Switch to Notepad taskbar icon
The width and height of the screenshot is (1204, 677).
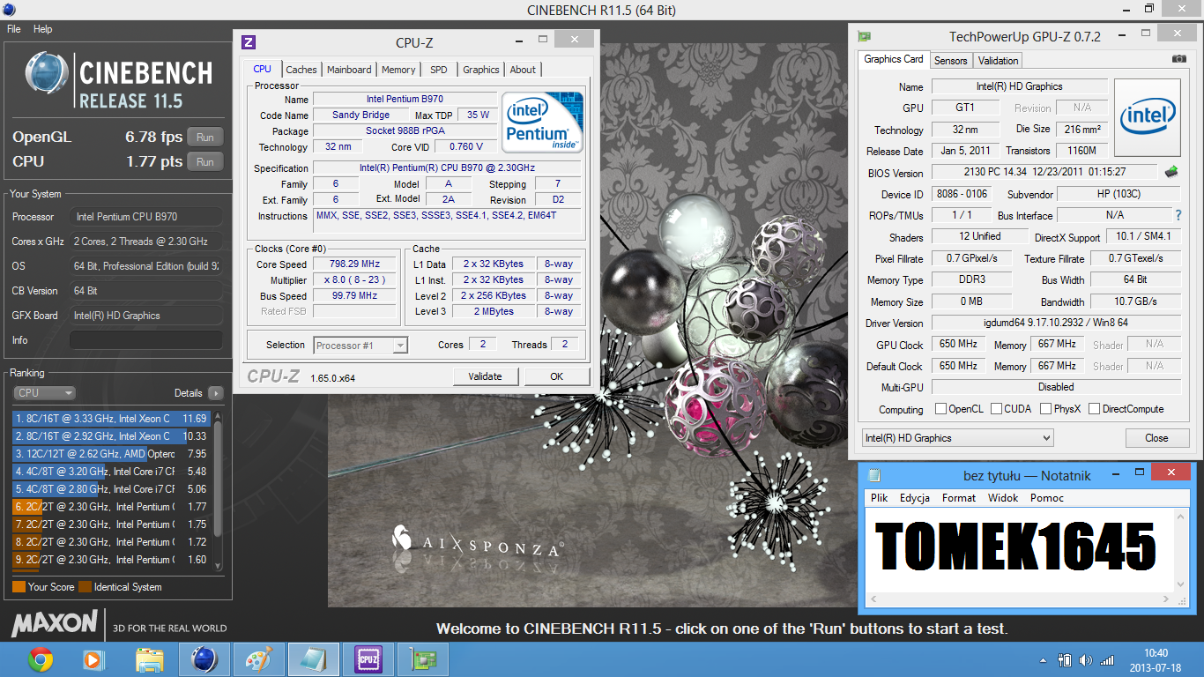313,659
